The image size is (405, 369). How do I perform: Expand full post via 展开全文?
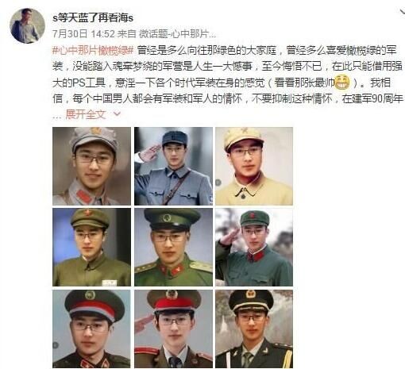[x=86, y=114]
